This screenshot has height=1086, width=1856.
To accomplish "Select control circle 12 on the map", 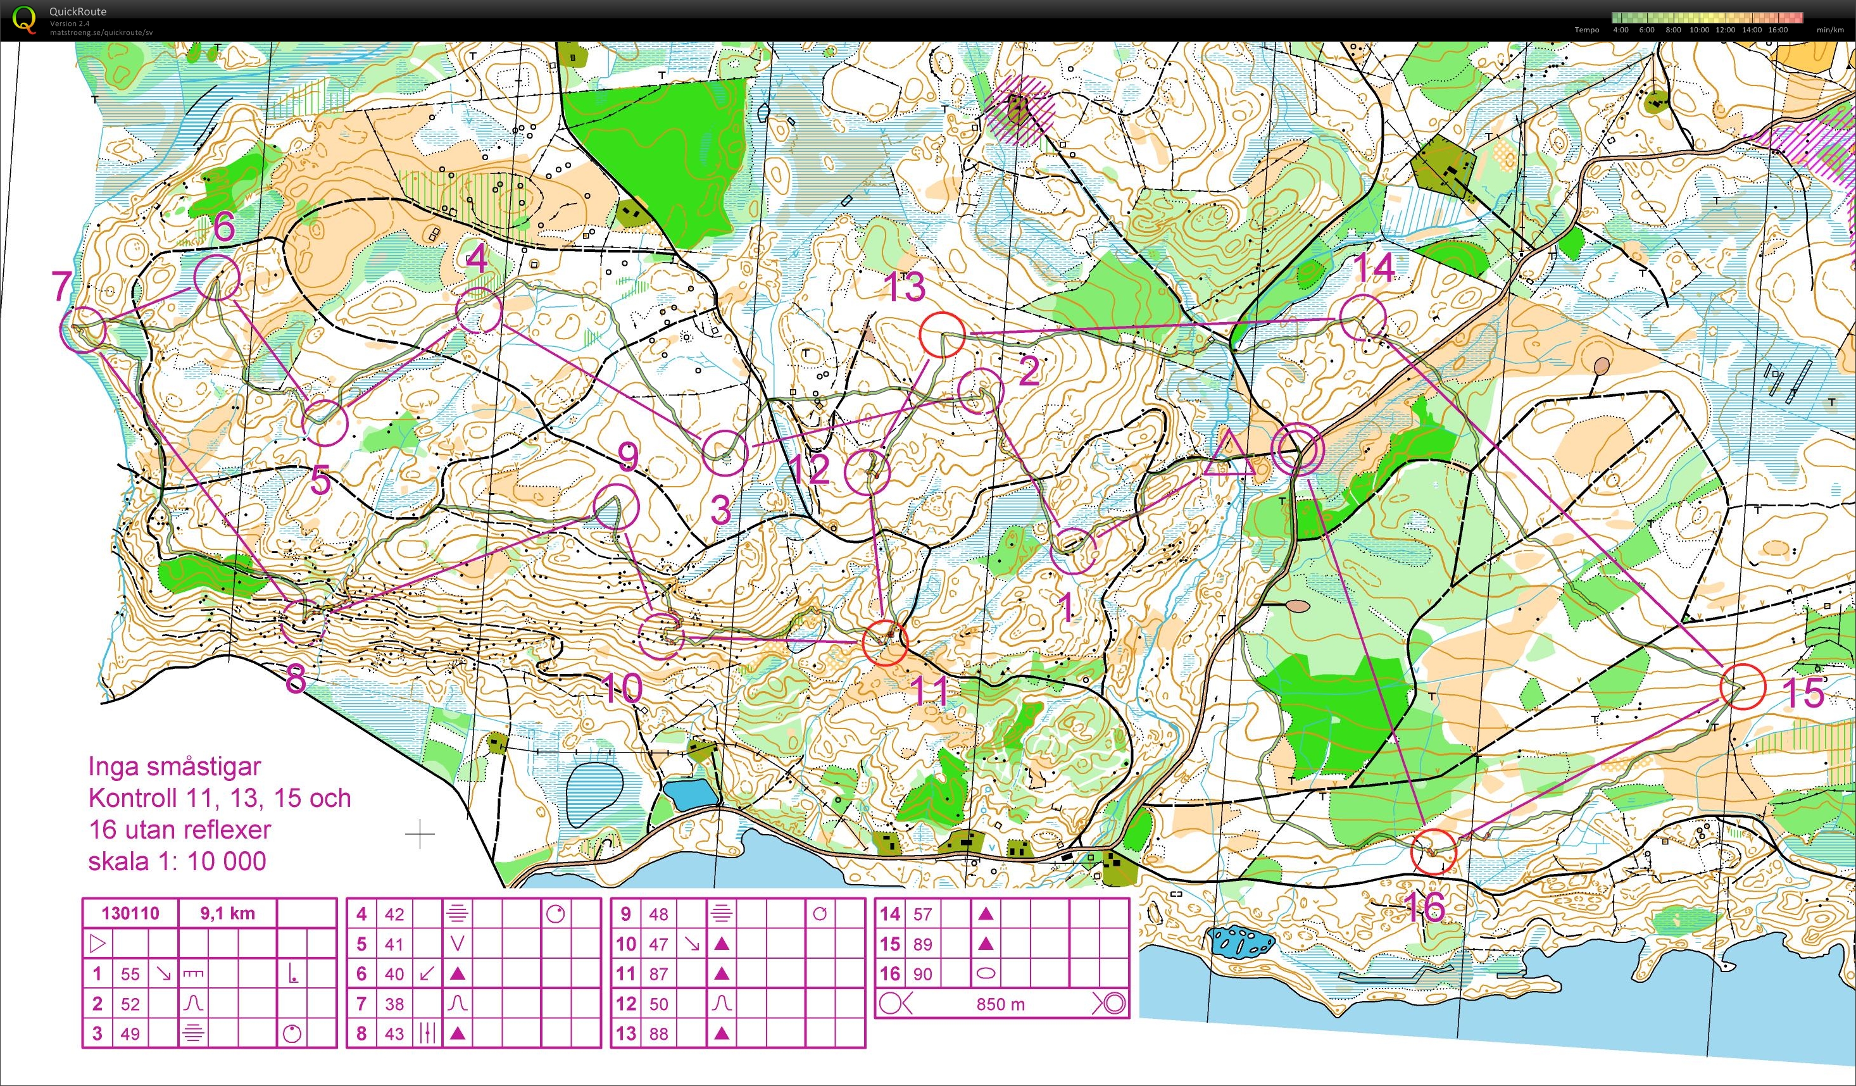I will [867, 473].
